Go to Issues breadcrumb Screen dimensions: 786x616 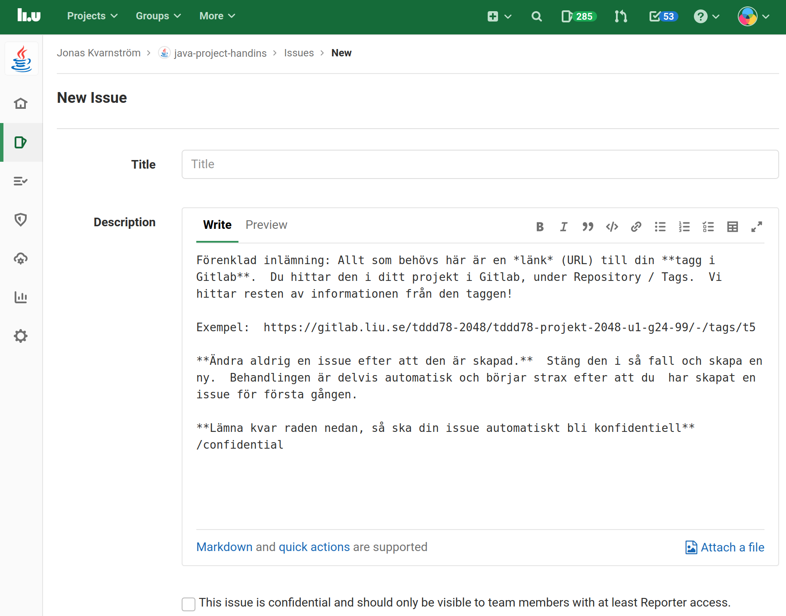click(299, 53)
